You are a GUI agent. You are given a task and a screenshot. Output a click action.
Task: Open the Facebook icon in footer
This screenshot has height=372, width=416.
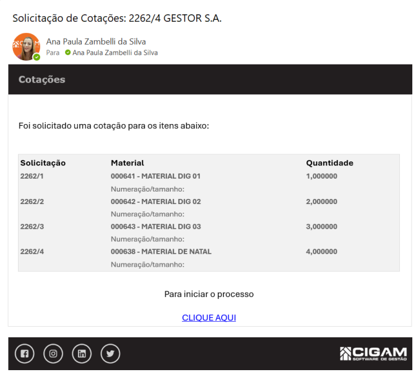pyautogui.click(x=24, y=353)
